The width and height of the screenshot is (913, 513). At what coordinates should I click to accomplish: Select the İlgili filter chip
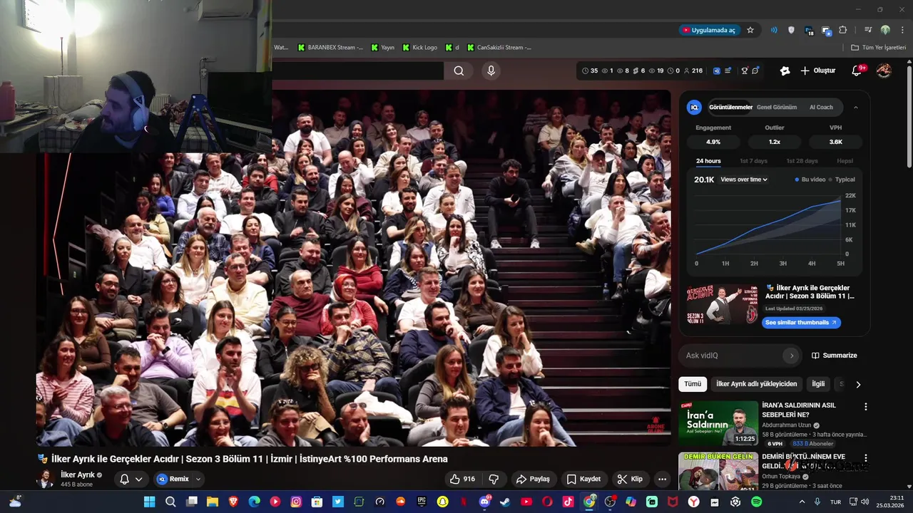point(818,384)
